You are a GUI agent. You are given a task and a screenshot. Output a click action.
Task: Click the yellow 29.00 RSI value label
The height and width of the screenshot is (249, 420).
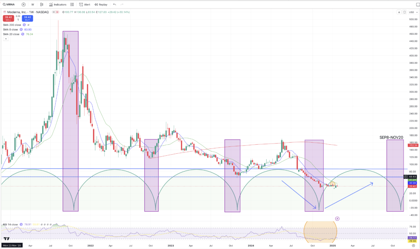(x=413, y=241)
